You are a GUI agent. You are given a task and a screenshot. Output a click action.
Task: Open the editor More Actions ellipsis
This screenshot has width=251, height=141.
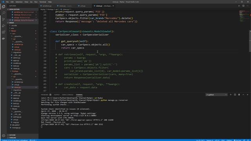(247, 6)
